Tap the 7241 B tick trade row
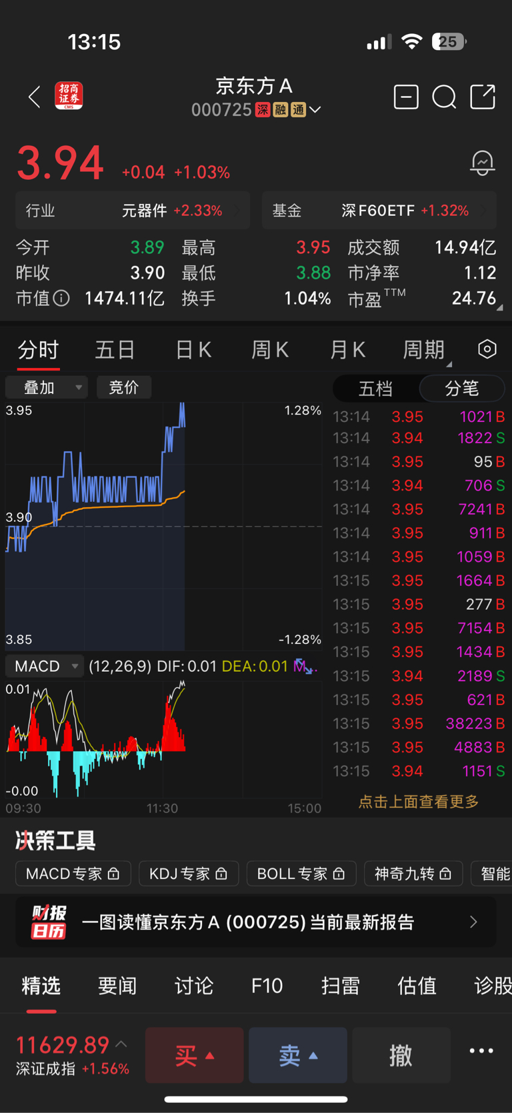This screenshot has height=1113, width=512. [419, 509]
